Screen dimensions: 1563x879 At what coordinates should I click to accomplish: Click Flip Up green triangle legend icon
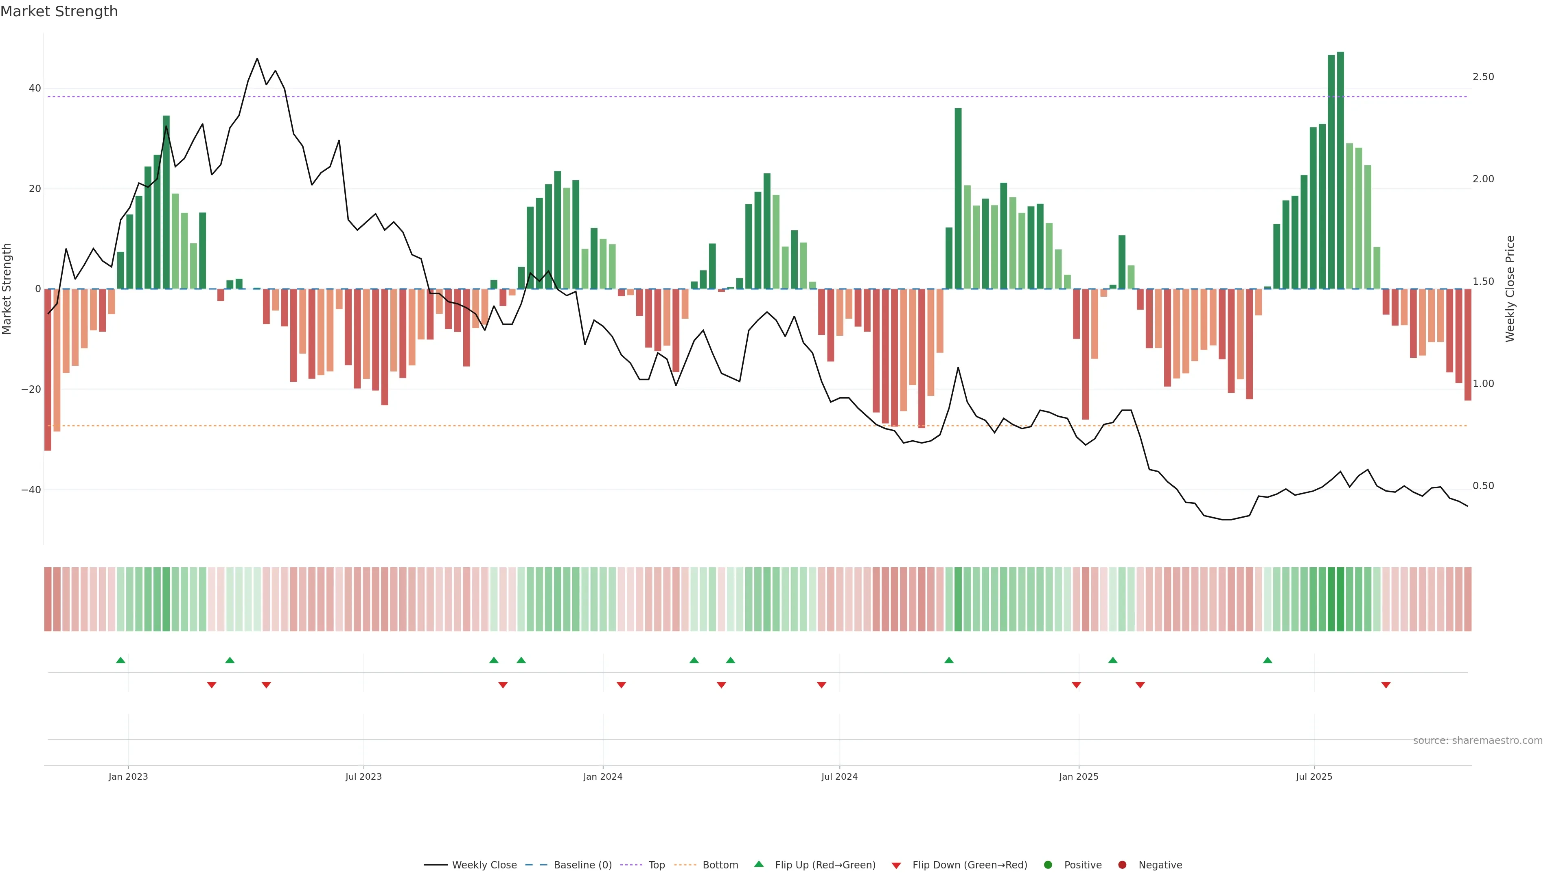coord(758,864)
